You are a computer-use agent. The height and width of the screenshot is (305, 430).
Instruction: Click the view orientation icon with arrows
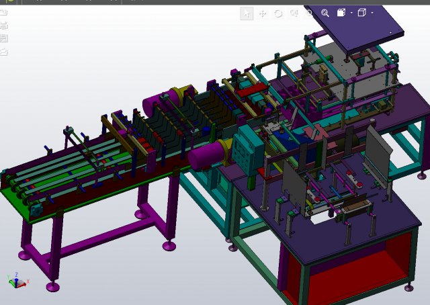[x=341, y=13]
